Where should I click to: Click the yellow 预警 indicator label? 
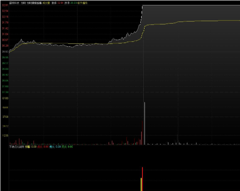tap(28, 147)
